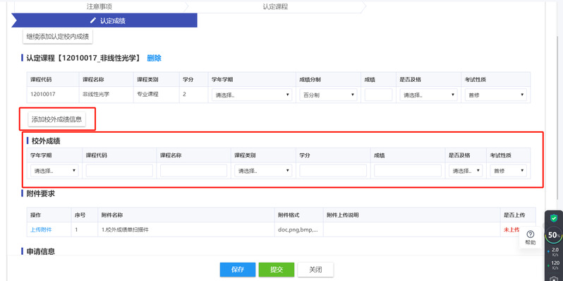This screenshot has height=281, width=563.
Task: Click the 继续添加认定校内成绩 button
Action: pyautogui.click(x=58, y=36)
